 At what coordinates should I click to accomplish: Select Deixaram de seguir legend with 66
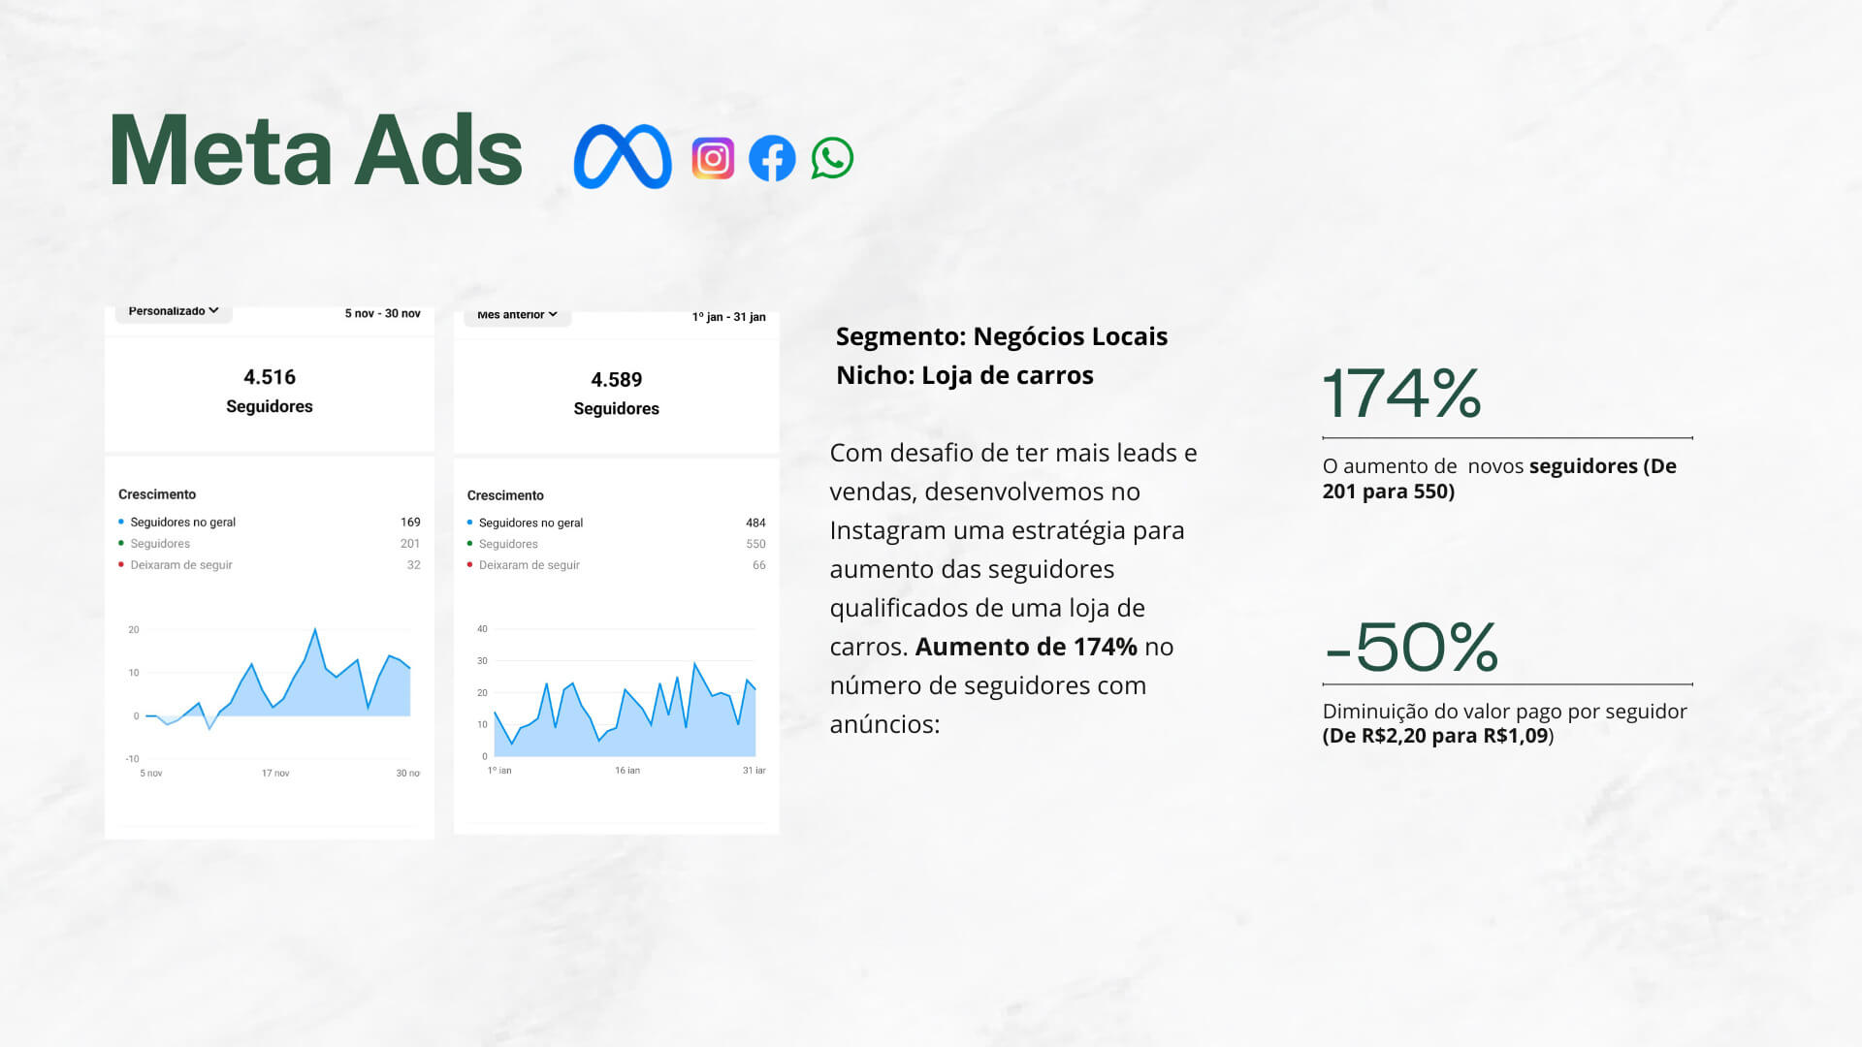[529, 565]
